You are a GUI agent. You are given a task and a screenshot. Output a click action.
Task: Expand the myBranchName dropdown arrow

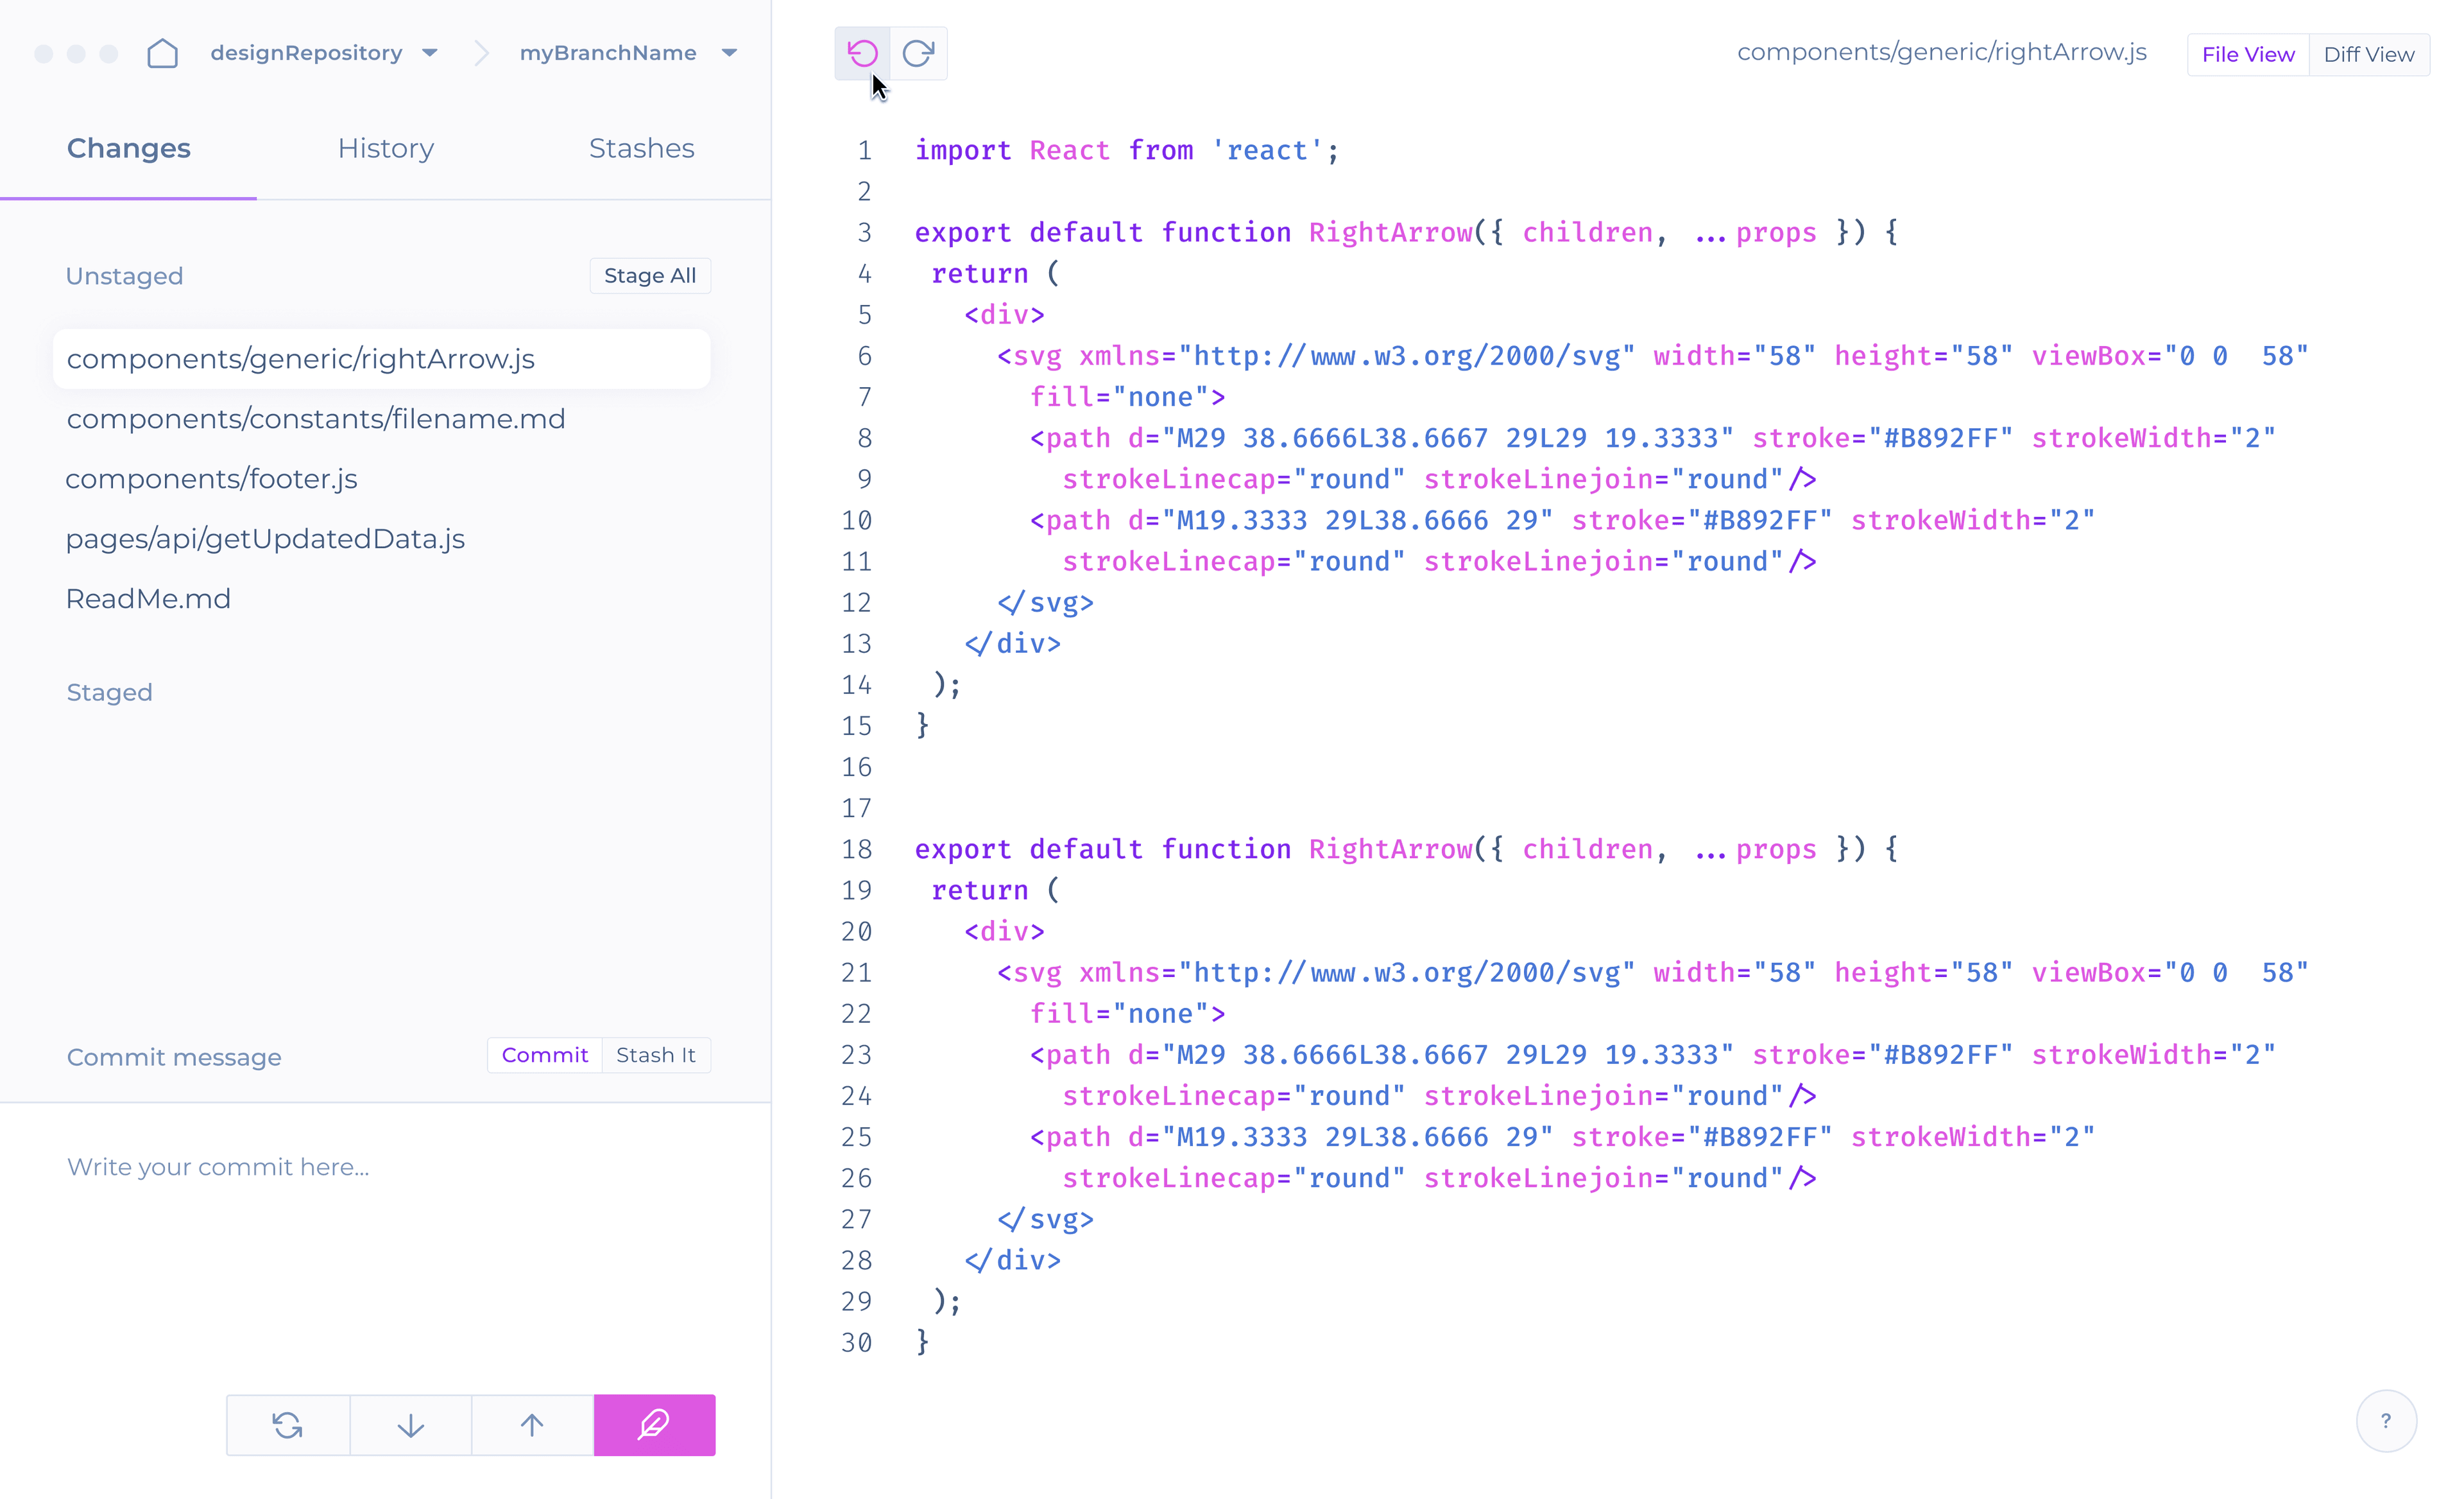(x=730, y=53)
